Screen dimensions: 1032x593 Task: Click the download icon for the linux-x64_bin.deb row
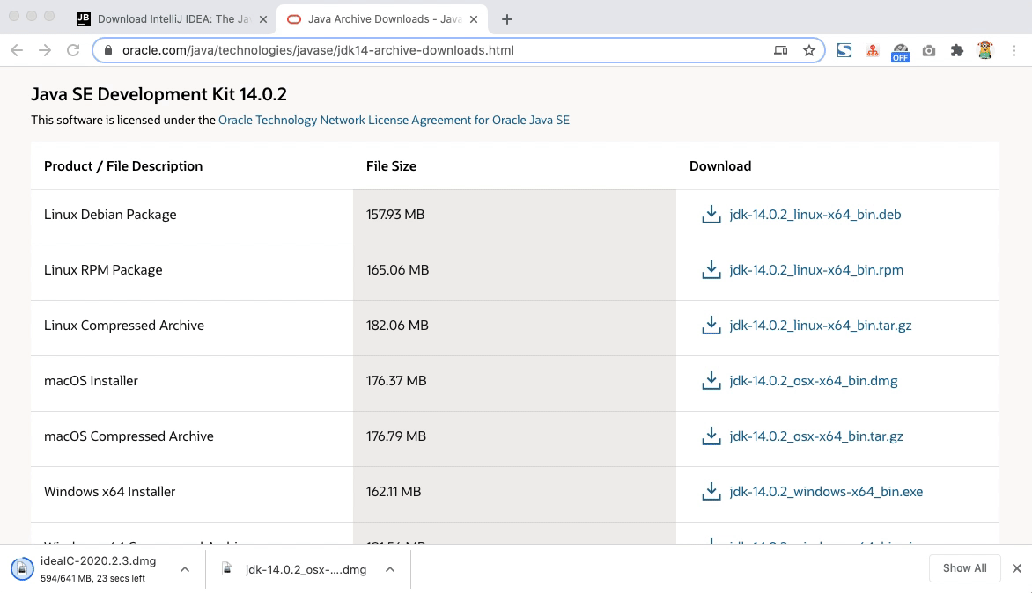coord(711,215)
